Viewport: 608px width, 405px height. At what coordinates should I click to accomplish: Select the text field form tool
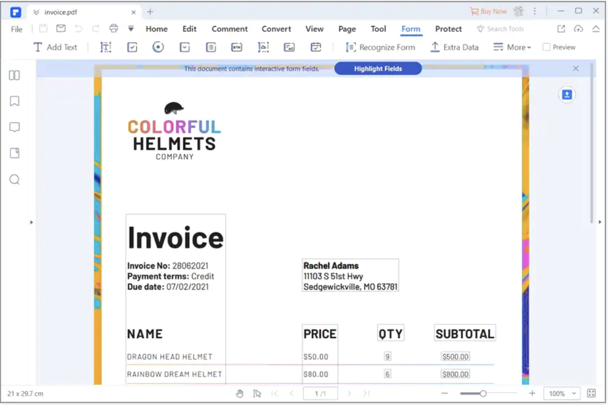[106, 47]
